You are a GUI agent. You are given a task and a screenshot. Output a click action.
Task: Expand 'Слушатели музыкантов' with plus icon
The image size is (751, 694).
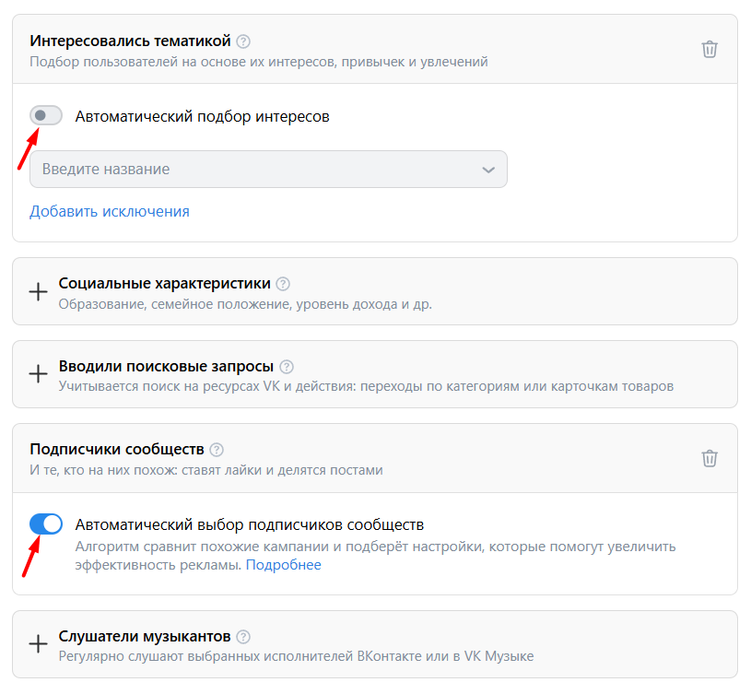pyautogui.click(x=38, y=644)
